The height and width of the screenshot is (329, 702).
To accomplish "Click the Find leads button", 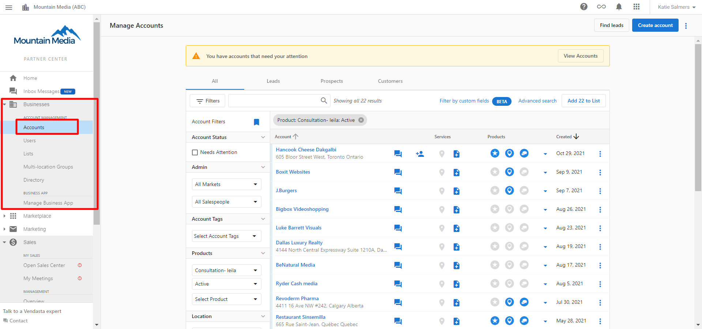I will click(612, 25).
